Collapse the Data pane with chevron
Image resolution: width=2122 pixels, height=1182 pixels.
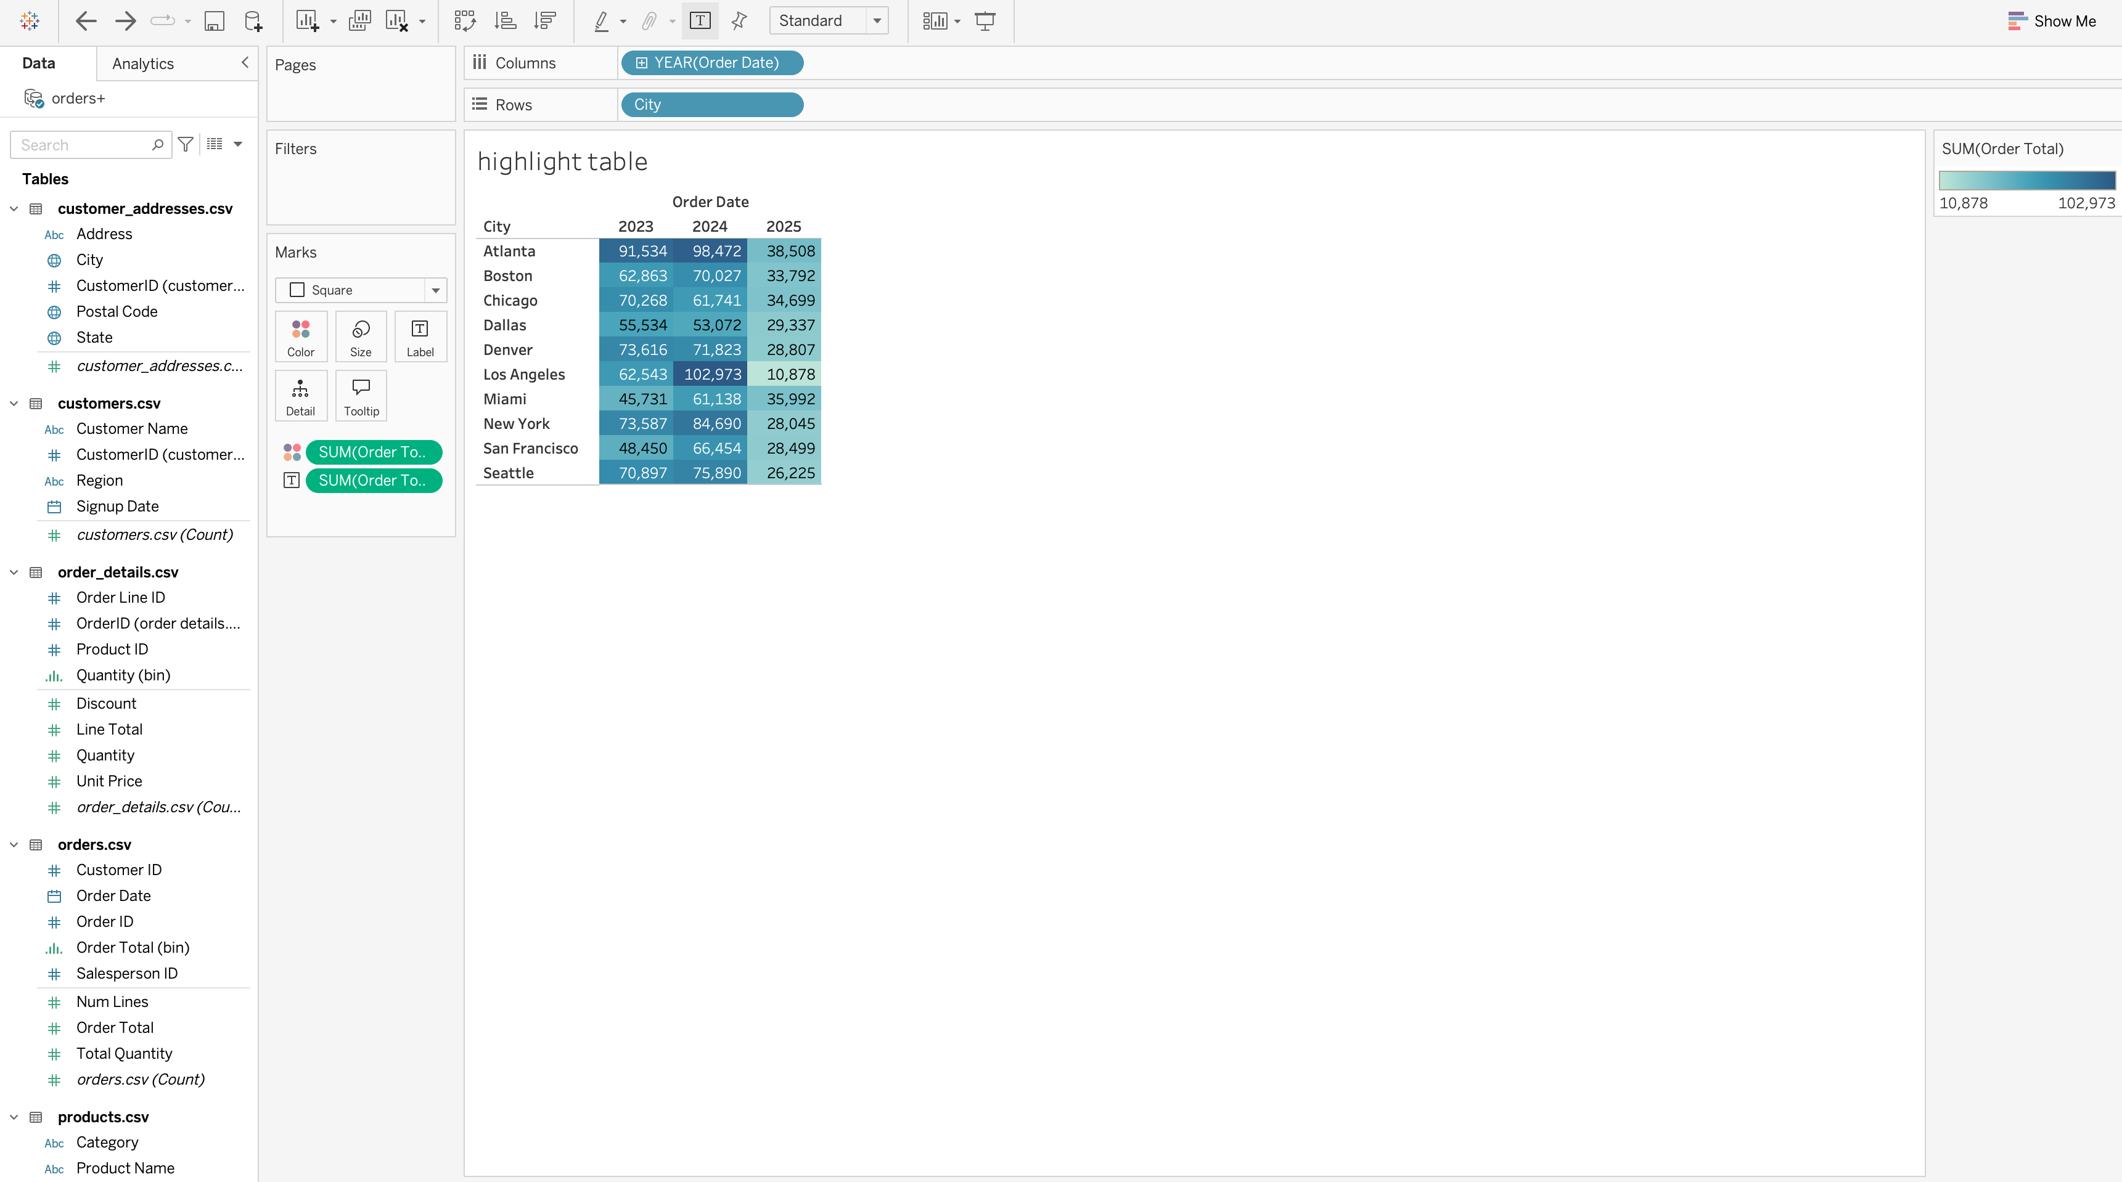(x=245, y=63)
